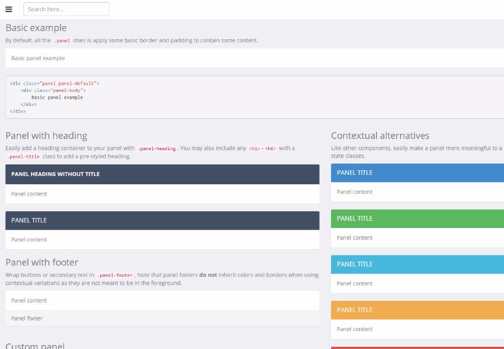Image resolution: width=504 pixels, height=349 pixels.
Task: Click the red panel header at bottom
Action: coord(417,347)
